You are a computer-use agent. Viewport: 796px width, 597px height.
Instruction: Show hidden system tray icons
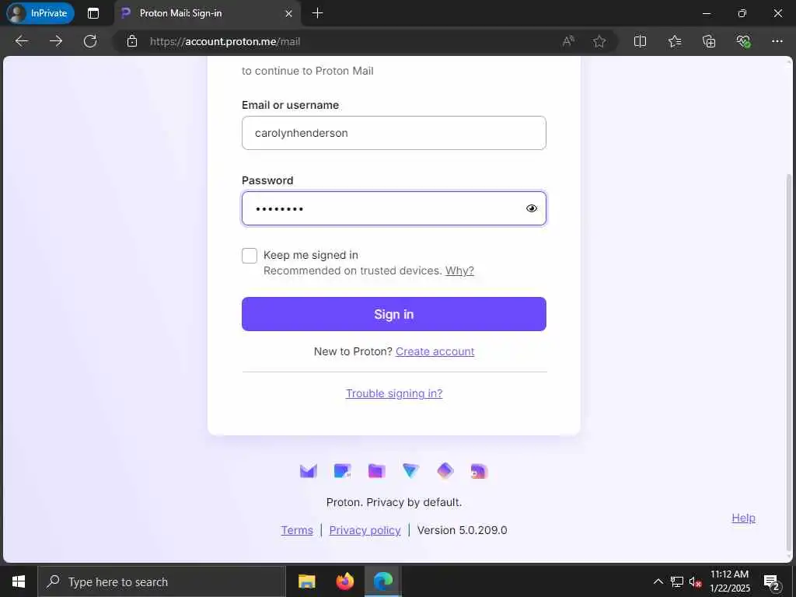coord(658,581)
